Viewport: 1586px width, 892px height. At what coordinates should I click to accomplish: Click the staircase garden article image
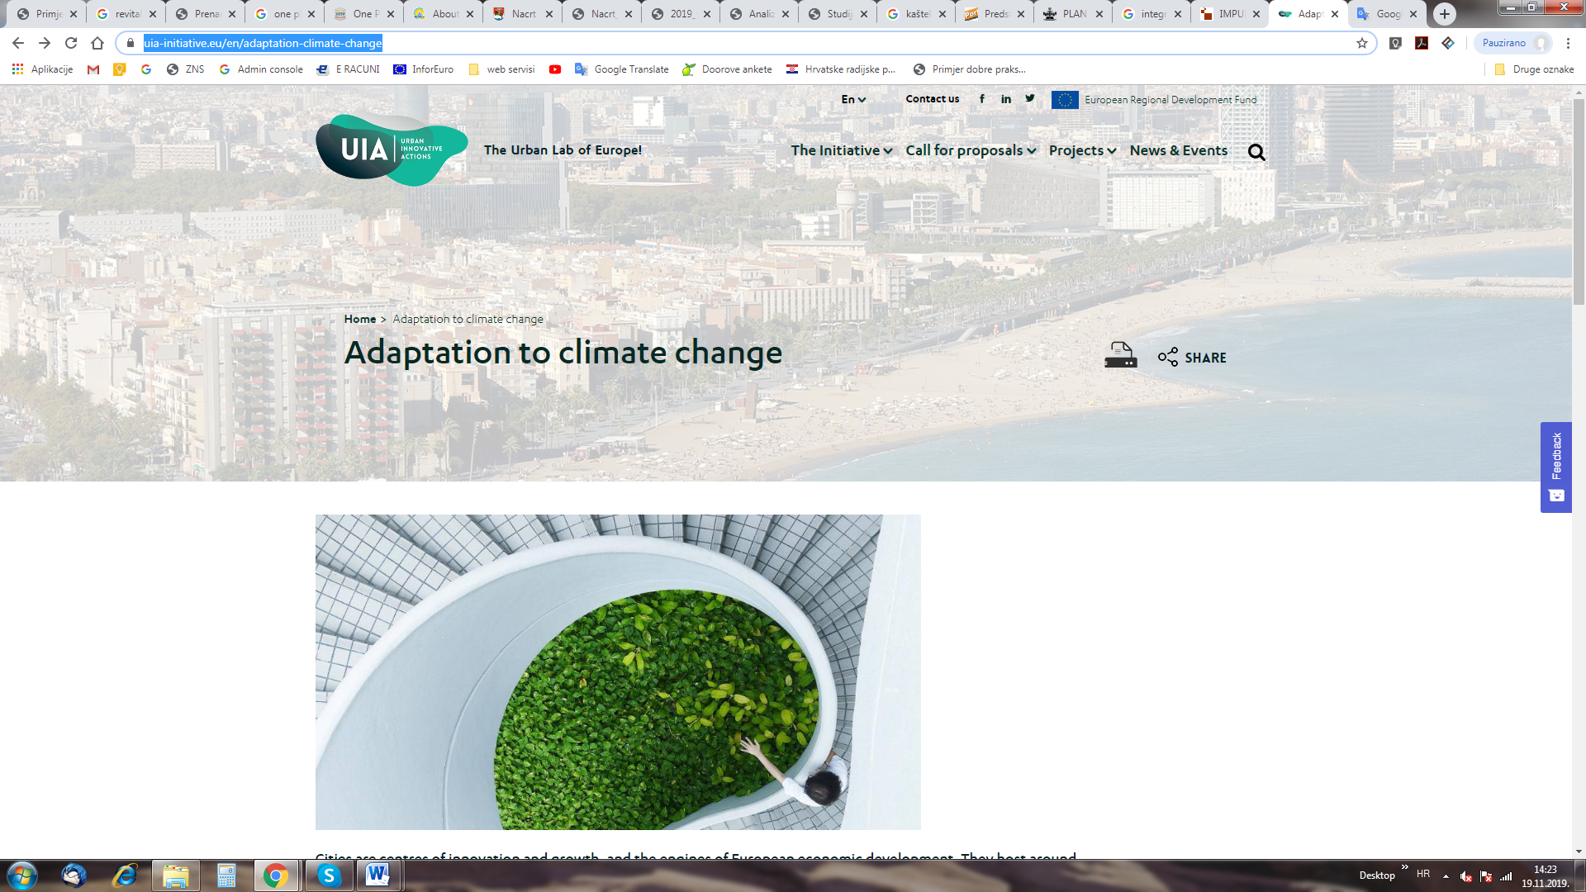(x=618, y=672)
